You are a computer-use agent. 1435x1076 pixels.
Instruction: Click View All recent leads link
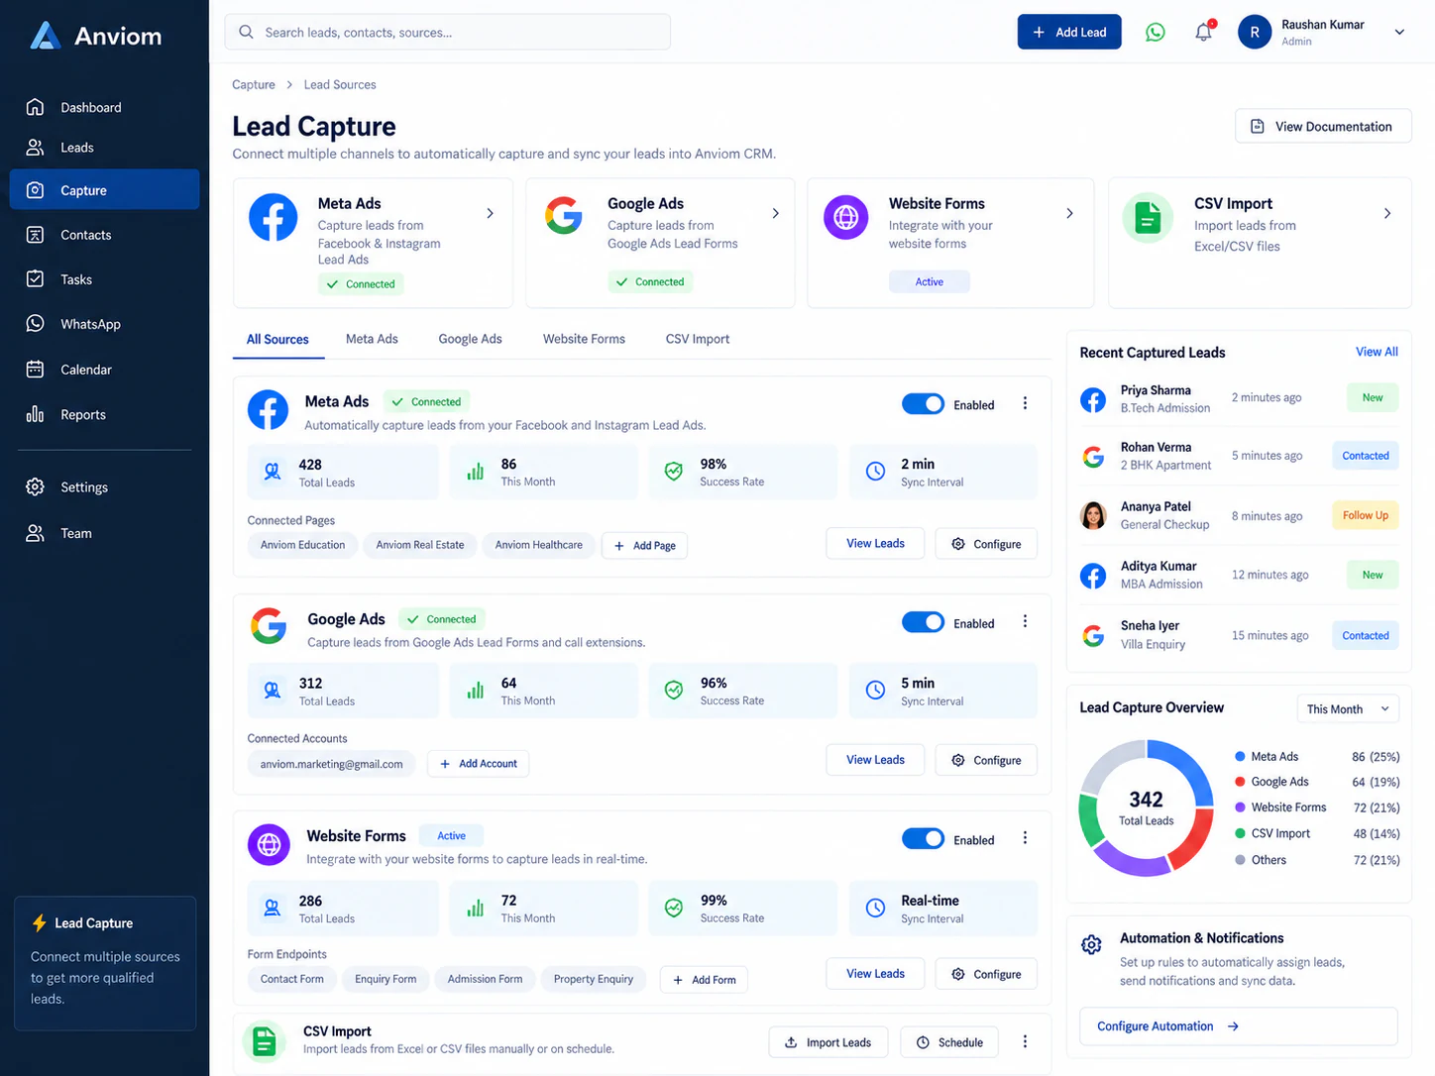point(1377,352)
